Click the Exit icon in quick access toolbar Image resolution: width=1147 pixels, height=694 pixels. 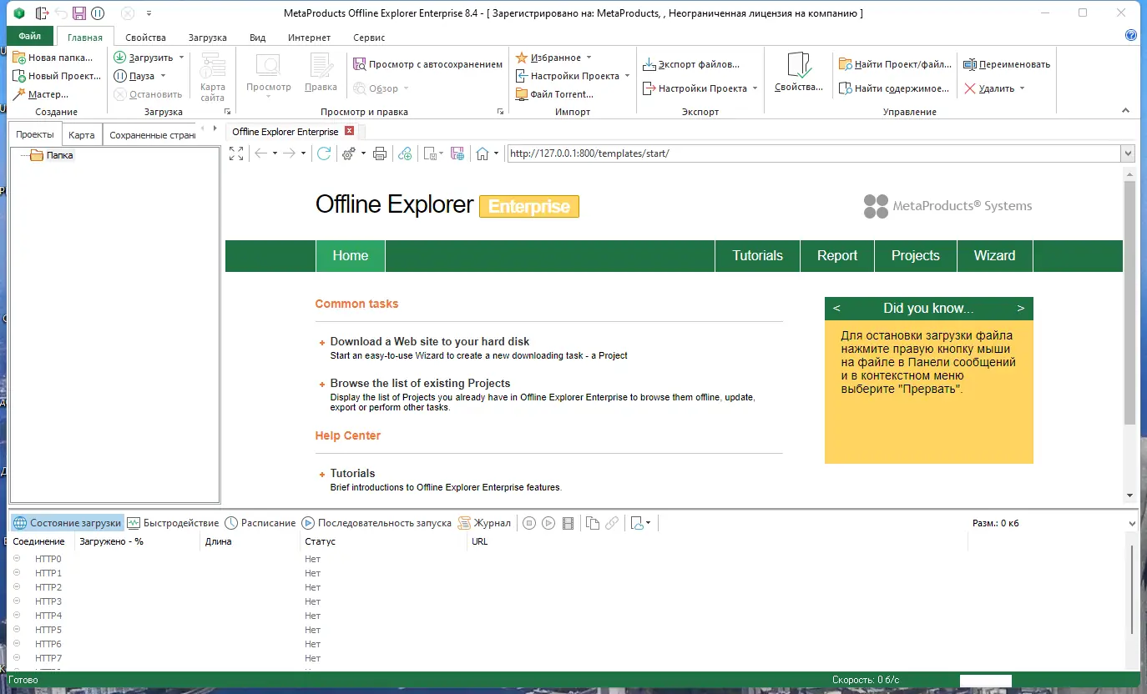click(x=42, y=13)
